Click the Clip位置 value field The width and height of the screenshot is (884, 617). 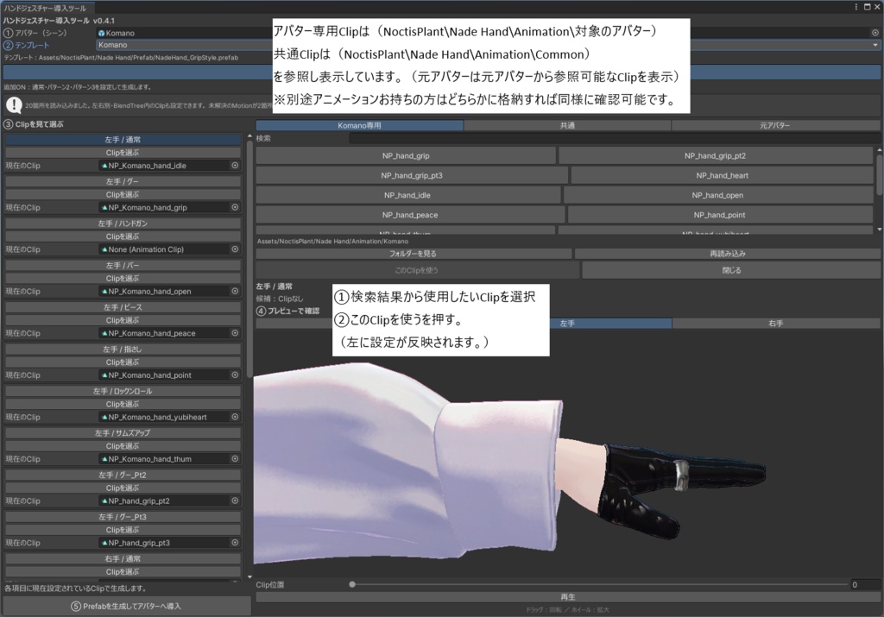pos(865,584)
